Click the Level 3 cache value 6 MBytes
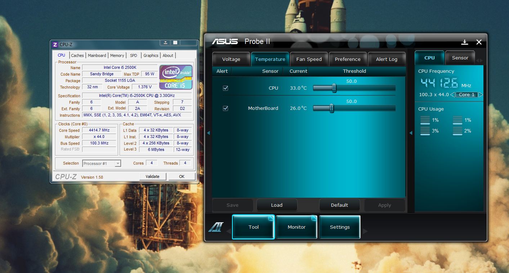 click(156, 150)
